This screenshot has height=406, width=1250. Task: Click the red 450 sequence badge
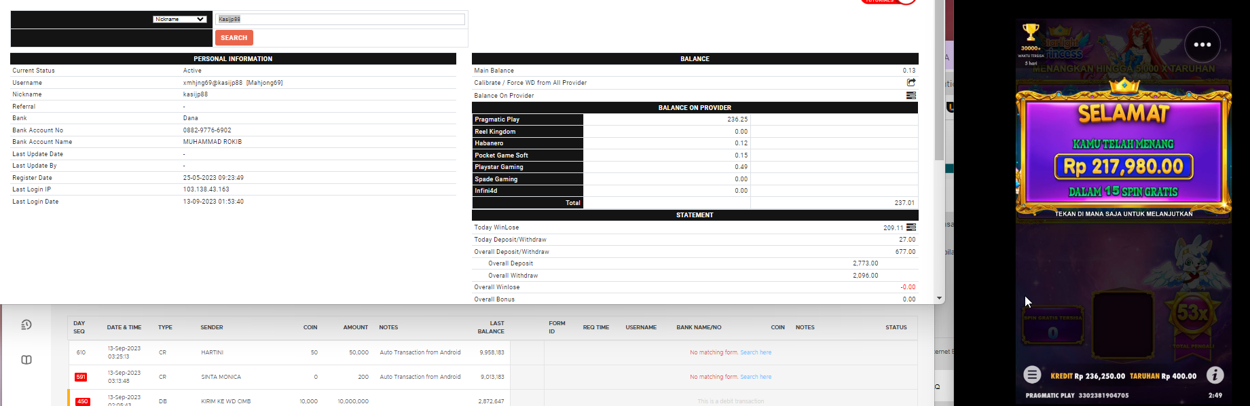(83, 401)
